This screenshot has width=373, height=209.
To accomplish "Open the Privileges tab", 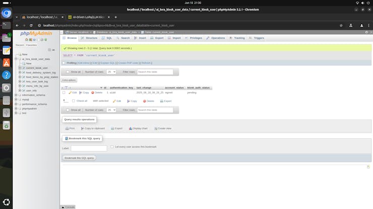I will 194,38.
